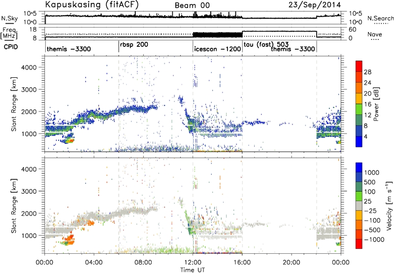Click the "Kapuskasing (fitACF)" plot title
This screenshot has width=394, height=273.
92,4
